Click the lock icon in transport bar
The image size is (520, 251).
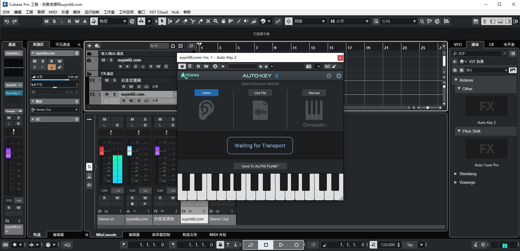(220, 245)
